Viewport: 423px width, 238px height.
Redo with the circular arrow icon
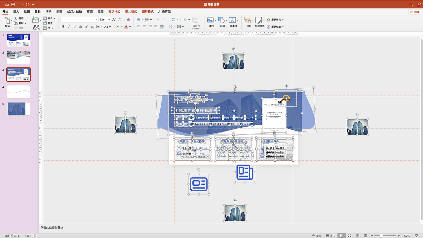pos(28,4)
